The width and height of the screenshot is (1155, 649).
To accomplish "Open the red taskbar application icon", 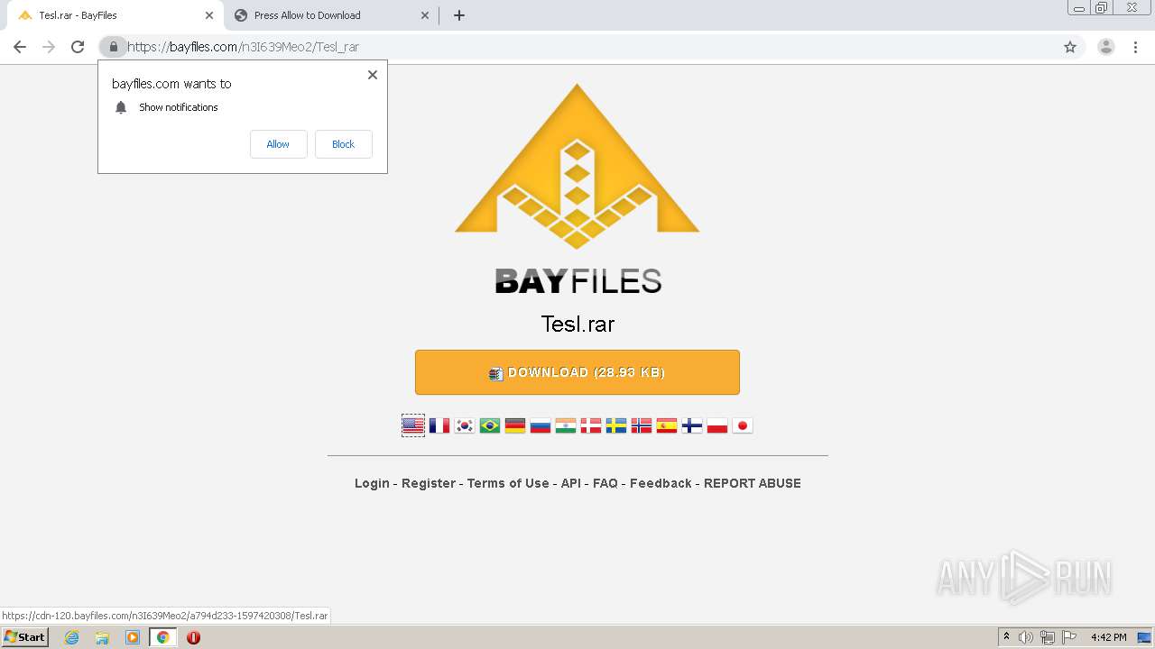I will tap(193, 637).
